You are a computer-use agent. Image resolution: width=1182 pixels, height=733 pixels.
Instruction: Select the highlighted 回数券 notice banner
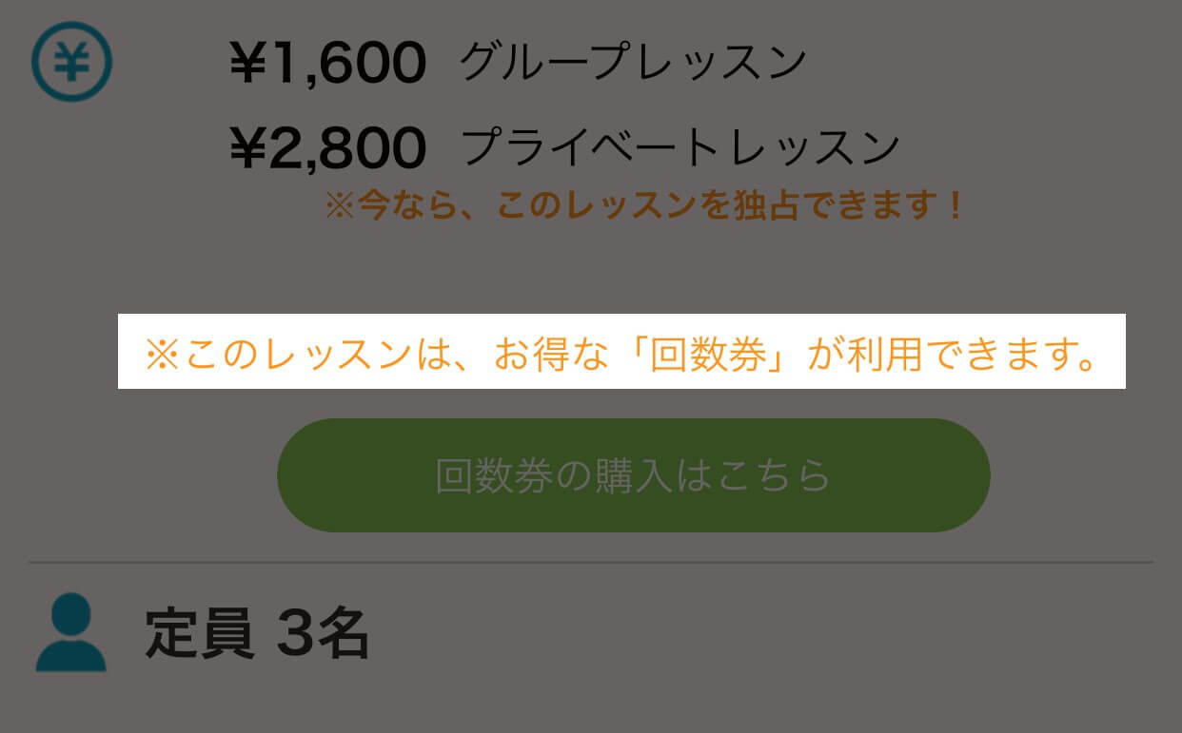coord(621,352)
